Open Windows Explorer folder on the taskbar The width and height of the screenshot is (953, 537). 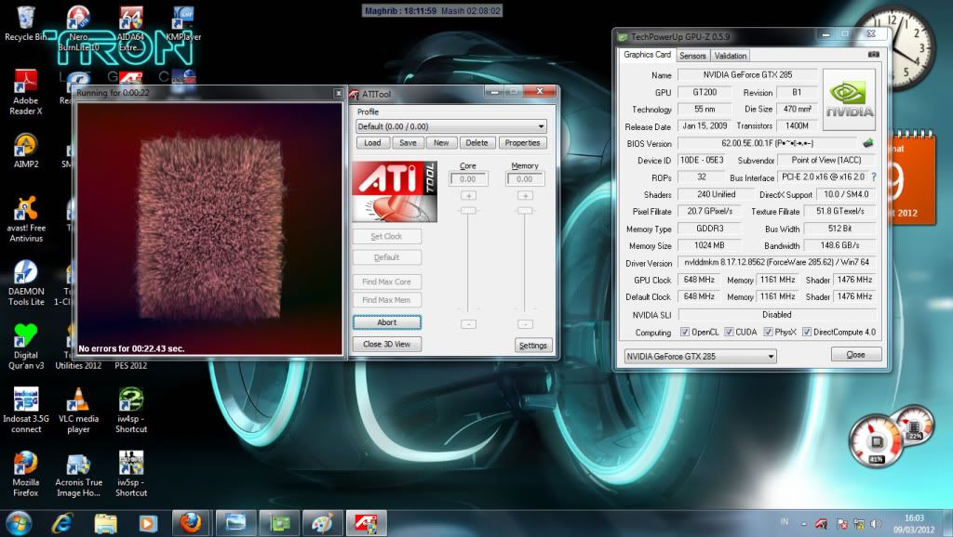[105, 523]
